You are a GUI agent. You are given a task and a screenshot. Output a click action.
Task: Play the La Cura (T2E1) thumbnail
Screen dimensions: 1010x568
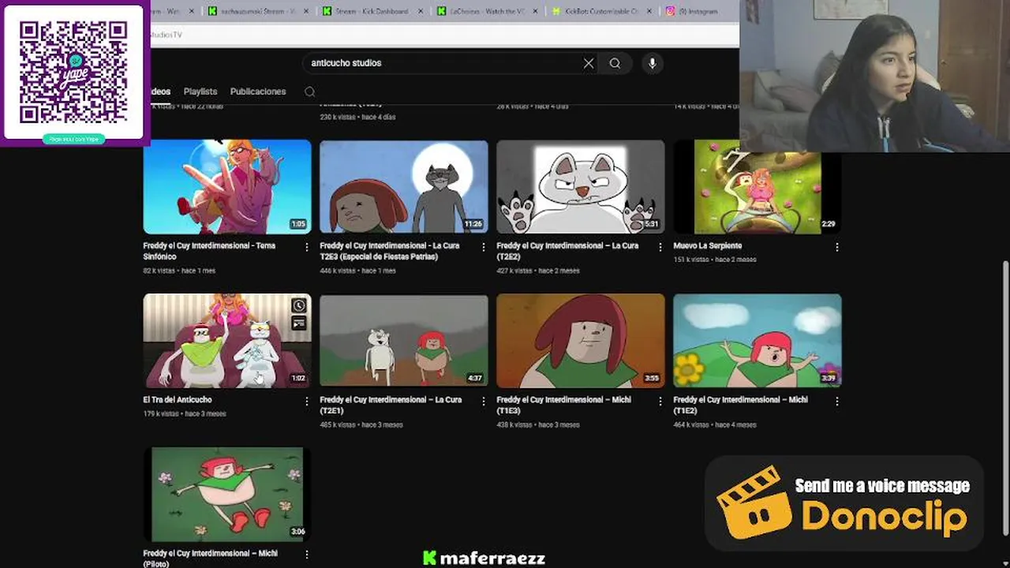tap(404, 340)
